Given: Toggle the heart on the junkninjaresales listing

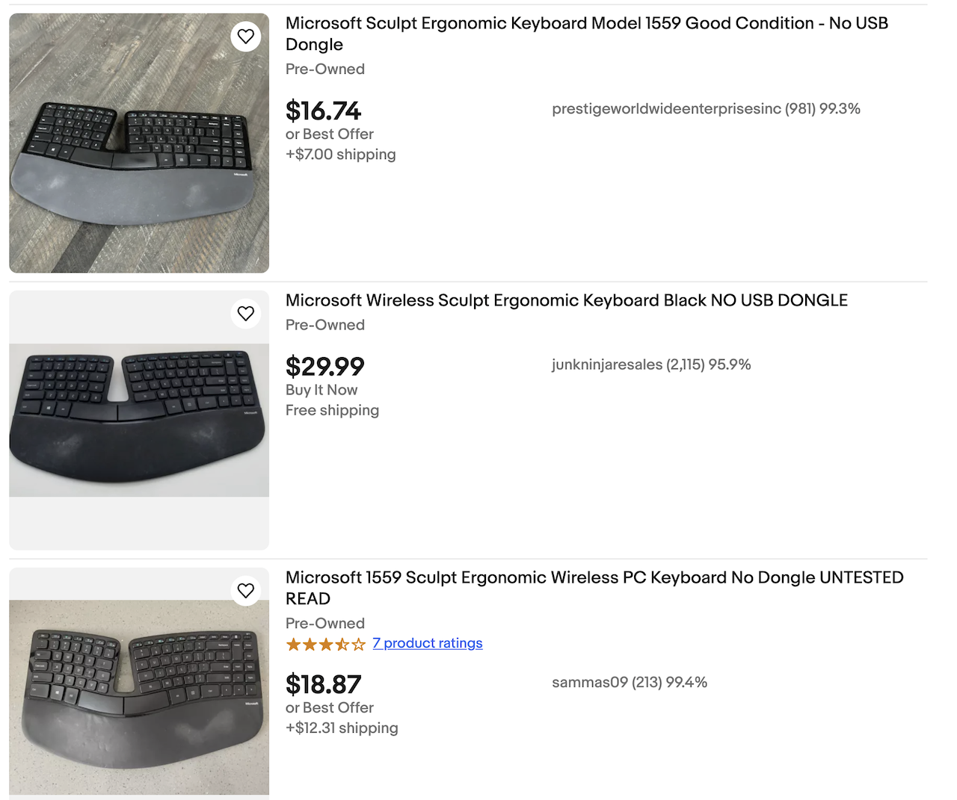Looking at the screenshot, I should (x=246, y=313).
